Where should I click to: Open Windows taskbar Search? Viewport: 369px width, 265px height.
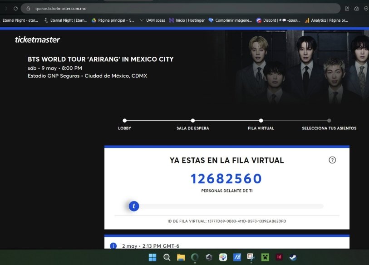(167, 257)
